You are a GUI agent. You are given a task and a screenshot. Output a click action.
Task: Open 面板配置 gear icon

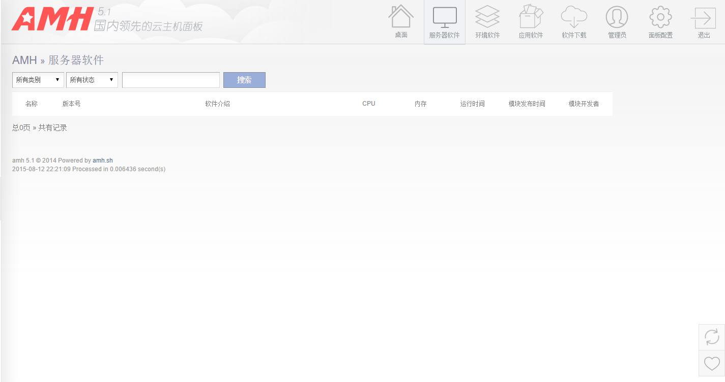click(x=660, y=17)
